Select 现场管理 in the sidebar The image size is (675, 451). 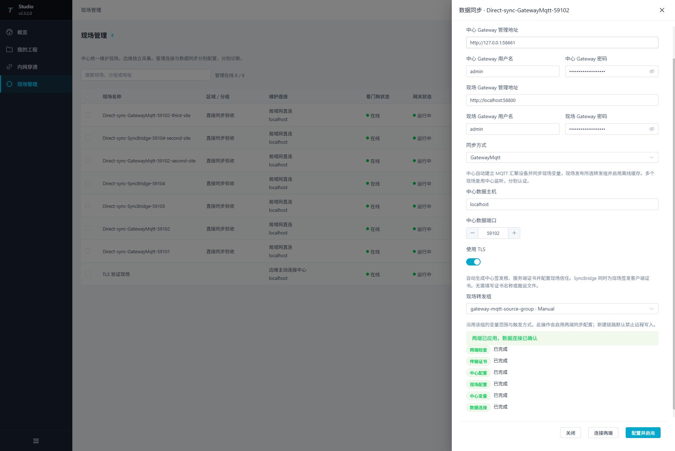(36, 84)
